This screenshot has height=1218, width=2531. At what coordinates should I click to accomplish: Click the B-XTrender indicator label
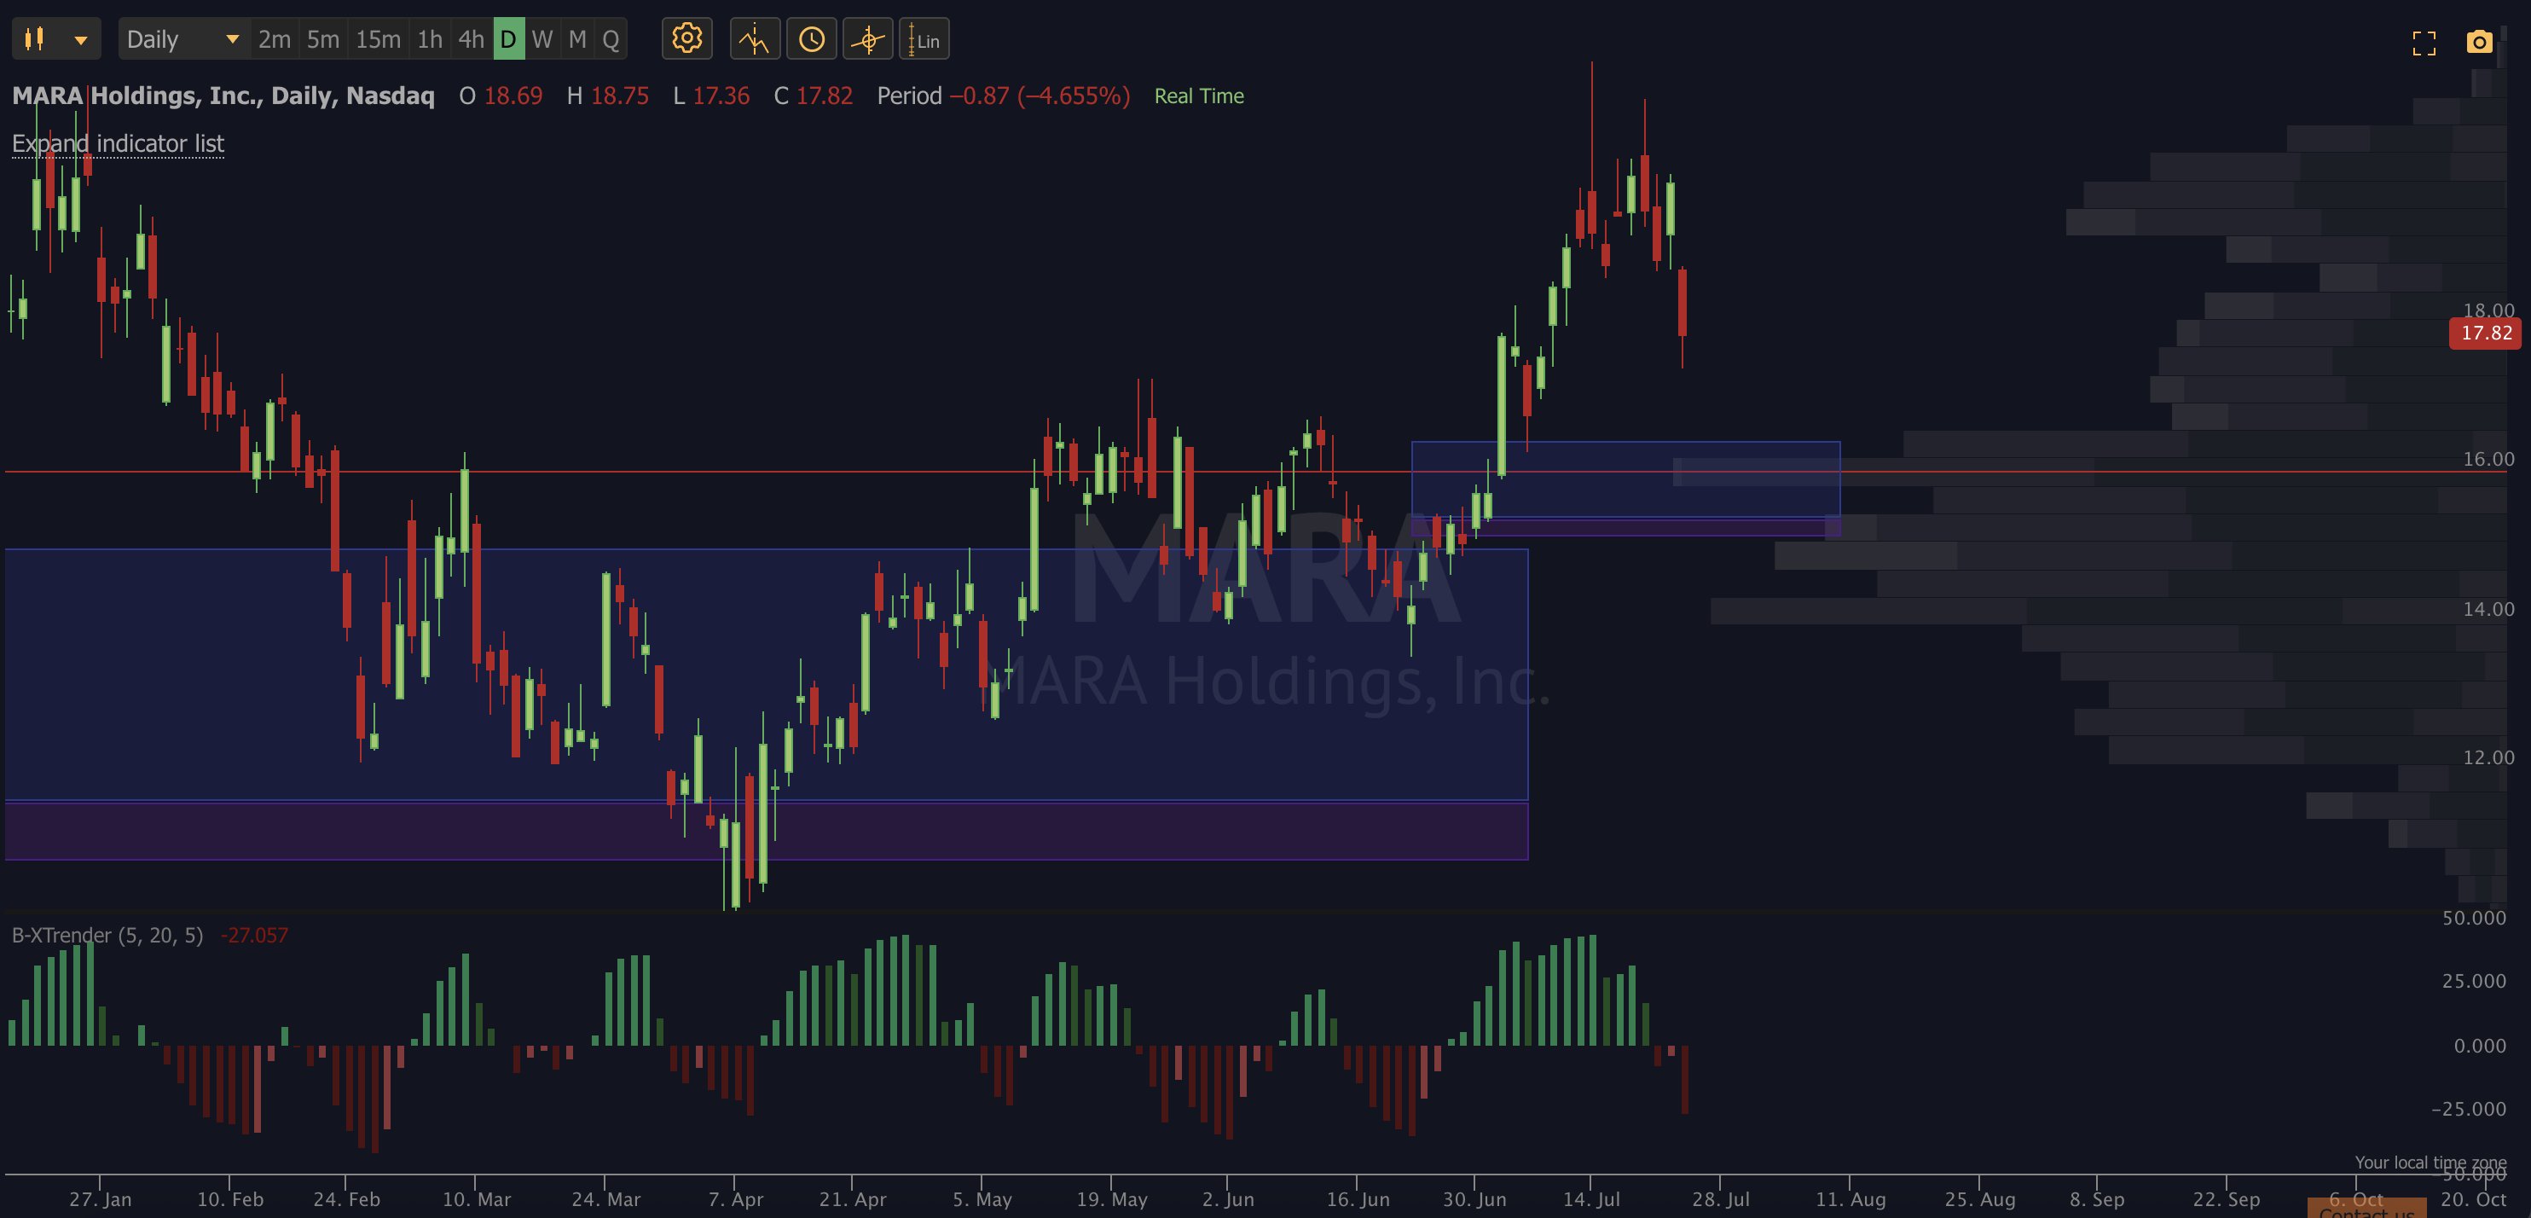coord(107,935)
